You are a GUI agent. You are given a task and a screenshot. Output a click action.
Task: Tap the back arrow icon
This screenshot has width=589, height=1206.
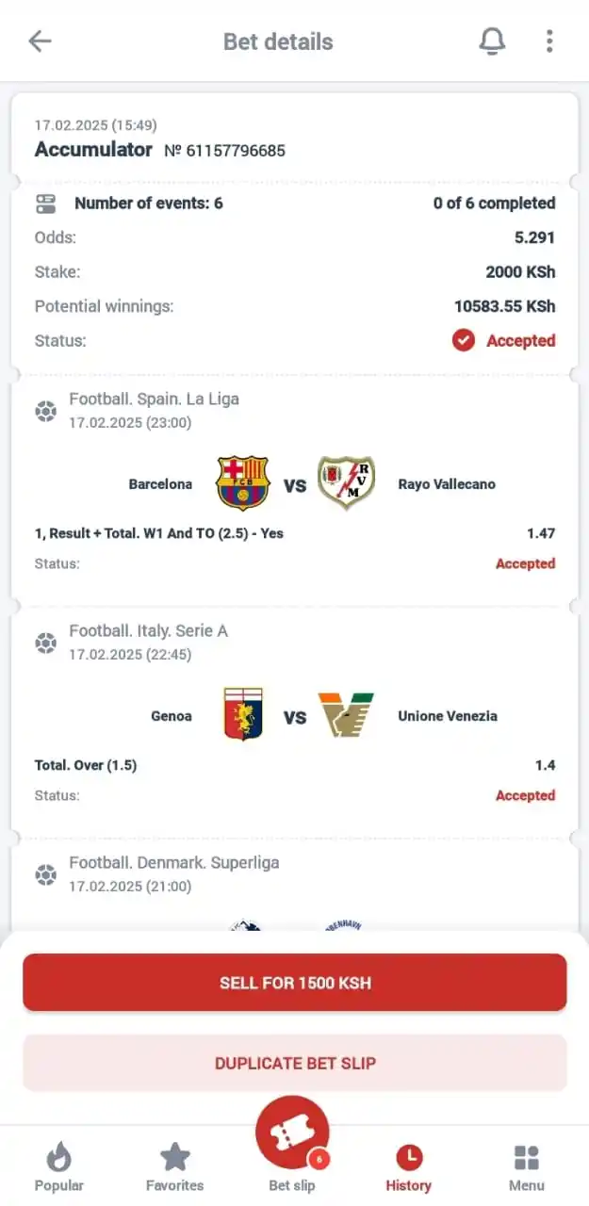[40, 41]
